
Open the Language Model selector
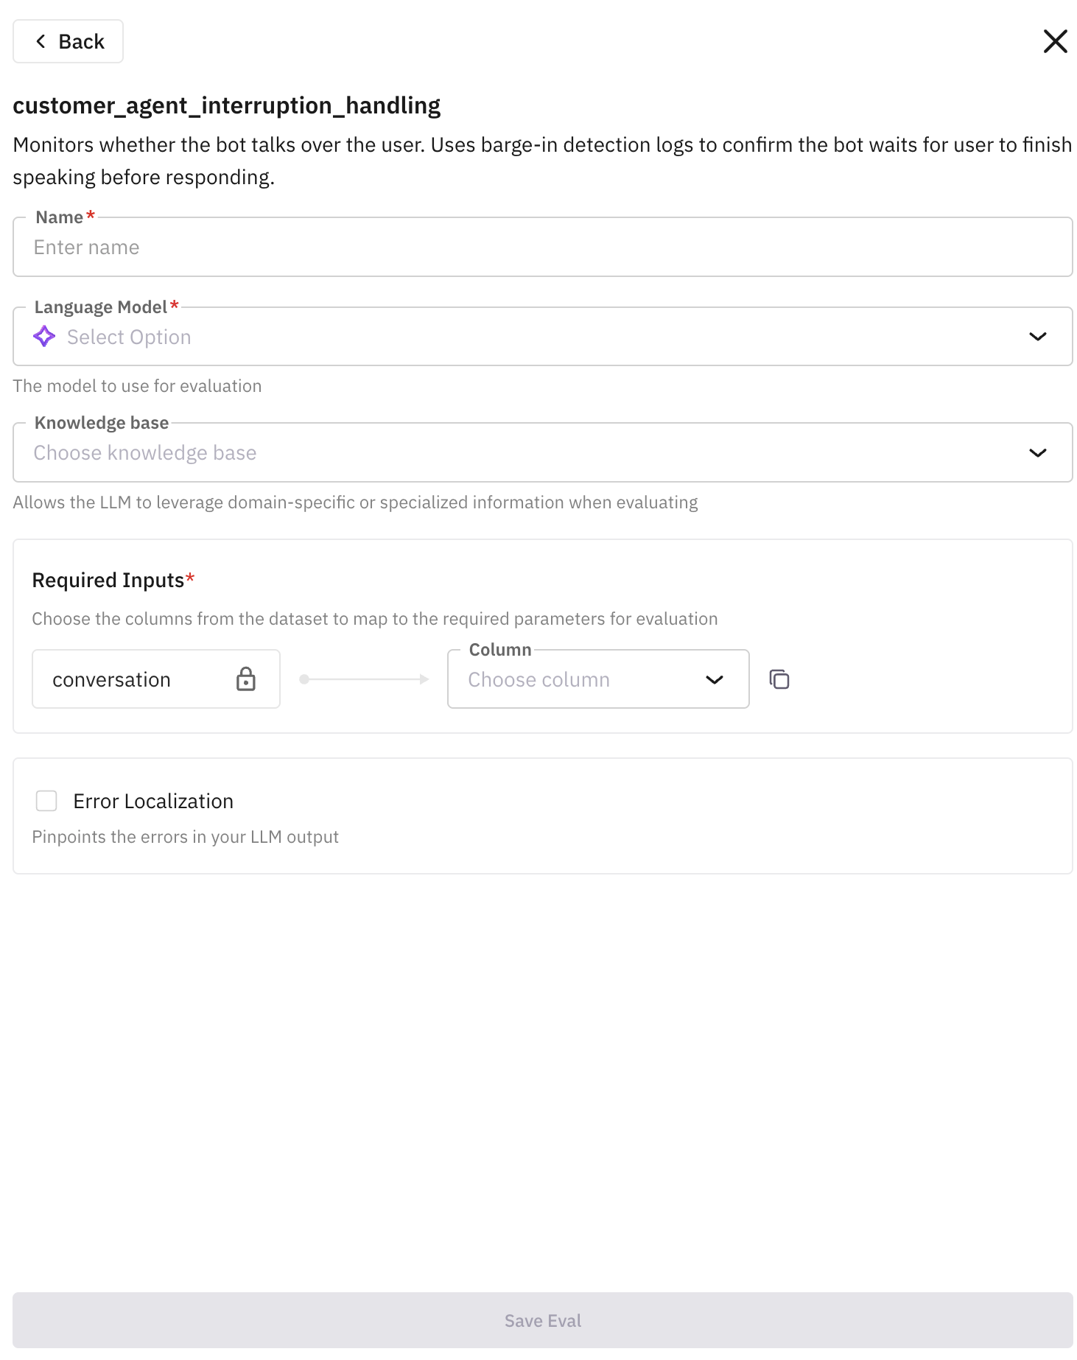(x=516, y=337)
